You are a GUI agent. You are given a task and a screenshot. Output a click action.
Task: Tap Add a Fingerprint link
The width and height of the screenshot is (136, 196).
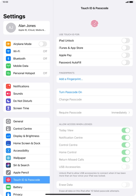(71, 79)
